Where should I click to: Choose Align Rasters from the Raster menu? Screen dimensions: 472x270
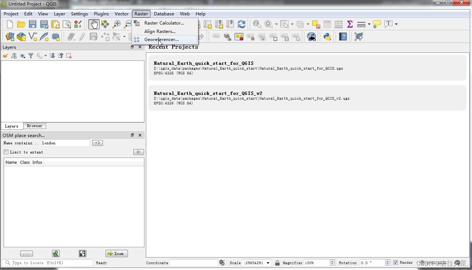coord(160,32)
